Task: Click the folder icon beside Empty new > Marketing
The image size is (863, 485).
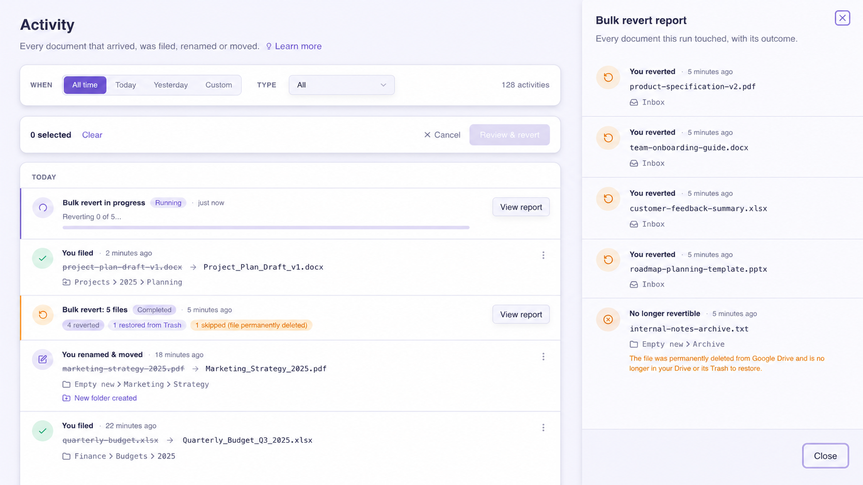Action: [67, 384]
